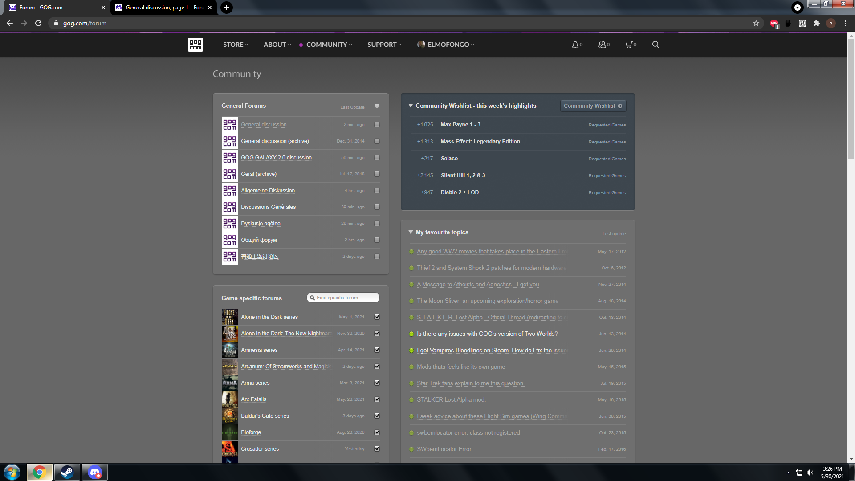Toggle checkbox for Geral (archive)

click(x=377, y=174)
